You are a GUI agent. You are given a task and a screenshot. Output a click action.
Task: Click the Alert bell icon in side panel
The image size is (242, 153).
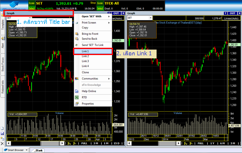pos(3,38)
